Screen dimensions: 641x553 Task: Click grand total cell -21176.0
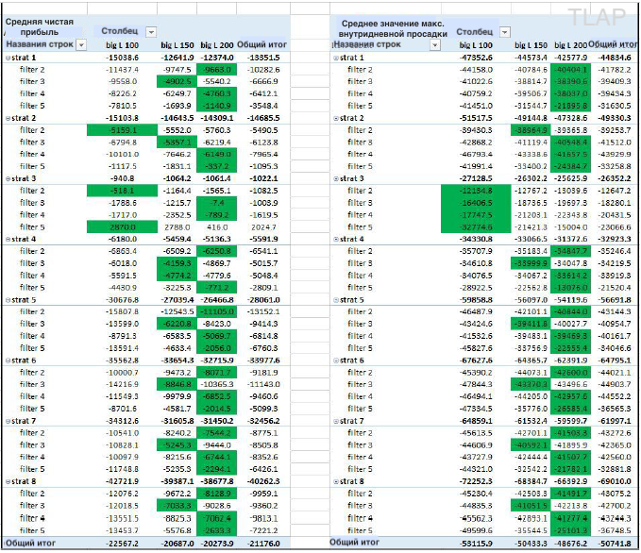[x=263, y=544]
